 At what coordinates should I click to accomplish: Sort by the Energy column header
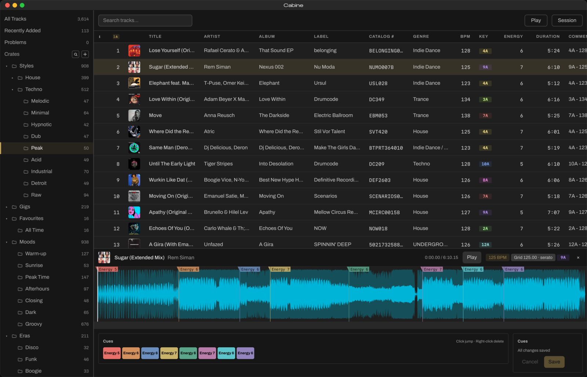pos(513,37)
